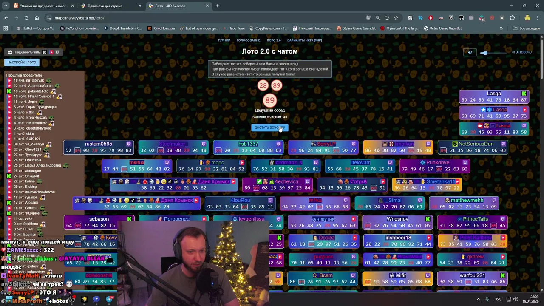Click the Kick icon on warfoul221 ticket
Screen dimensions: 544x306
(x=503, y=275)
